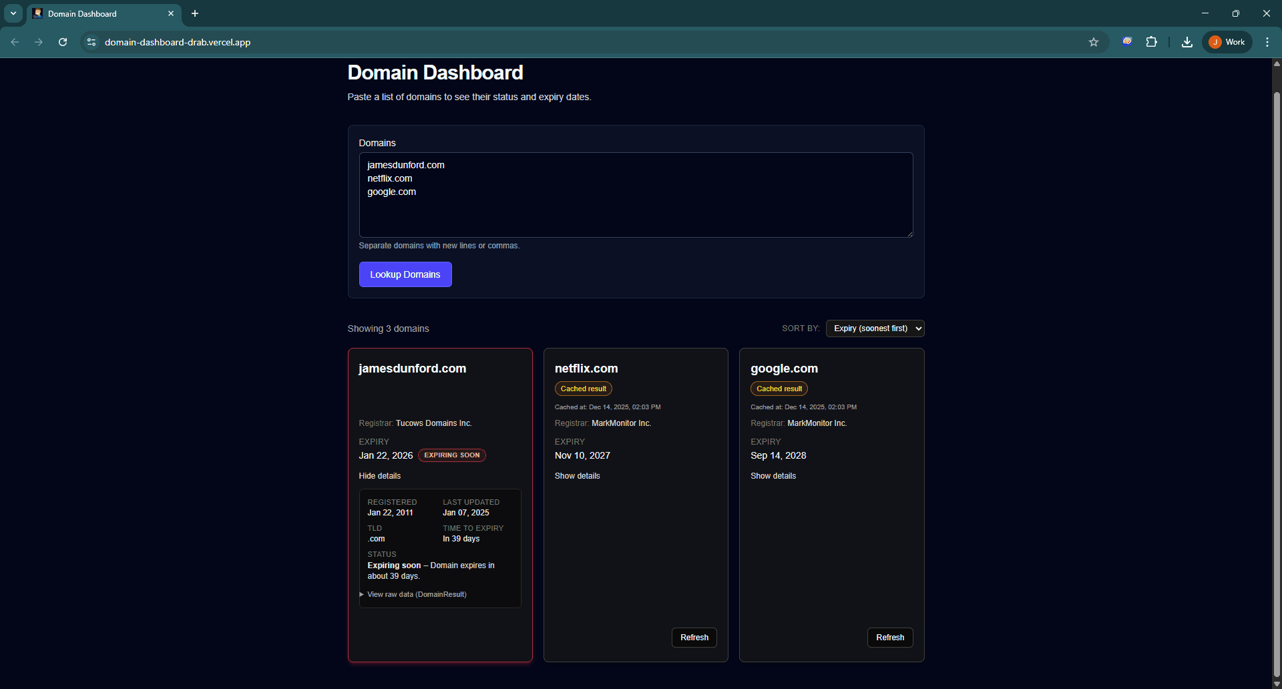Click inside the domains text area

click(x=635, y=195)
